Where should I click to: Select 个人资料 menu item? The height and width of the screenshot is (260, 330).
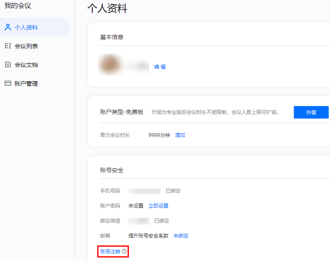(26, 27)
